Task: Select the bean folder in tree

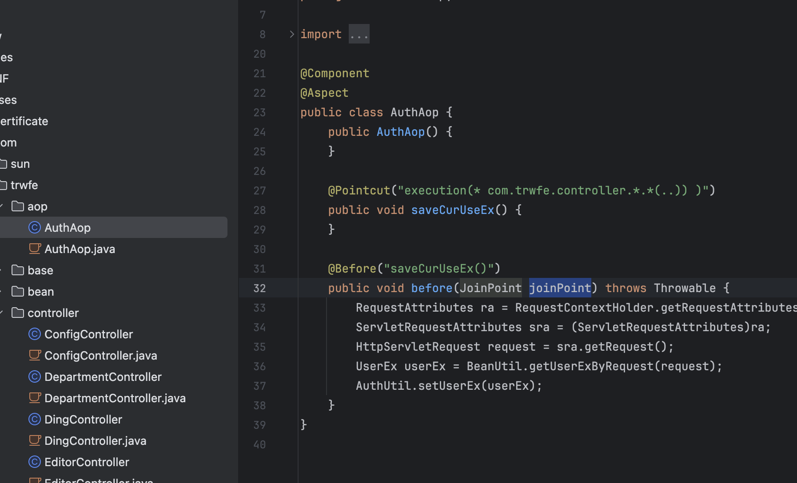Action: (40, 292)
